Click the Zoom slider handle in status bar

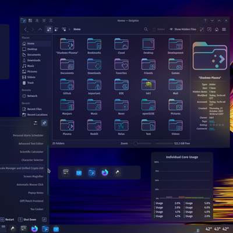(136, 143)
